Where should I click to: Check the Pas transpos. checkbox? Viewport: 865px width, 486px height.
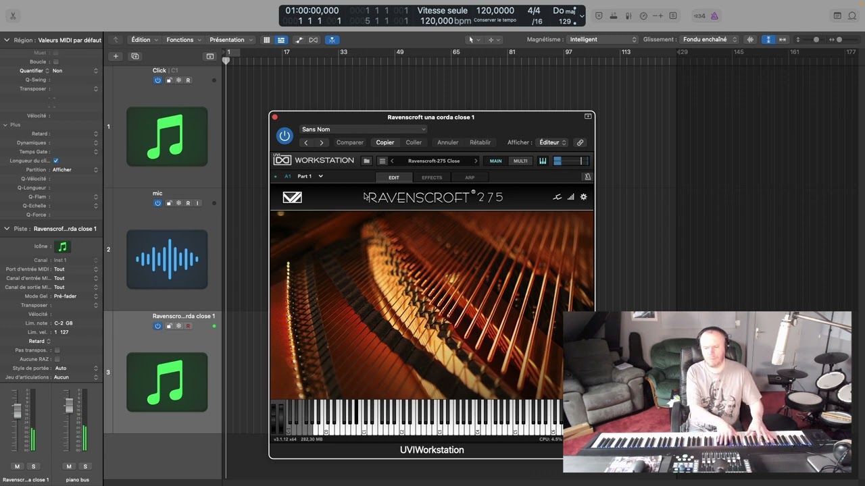click(57, 350)
